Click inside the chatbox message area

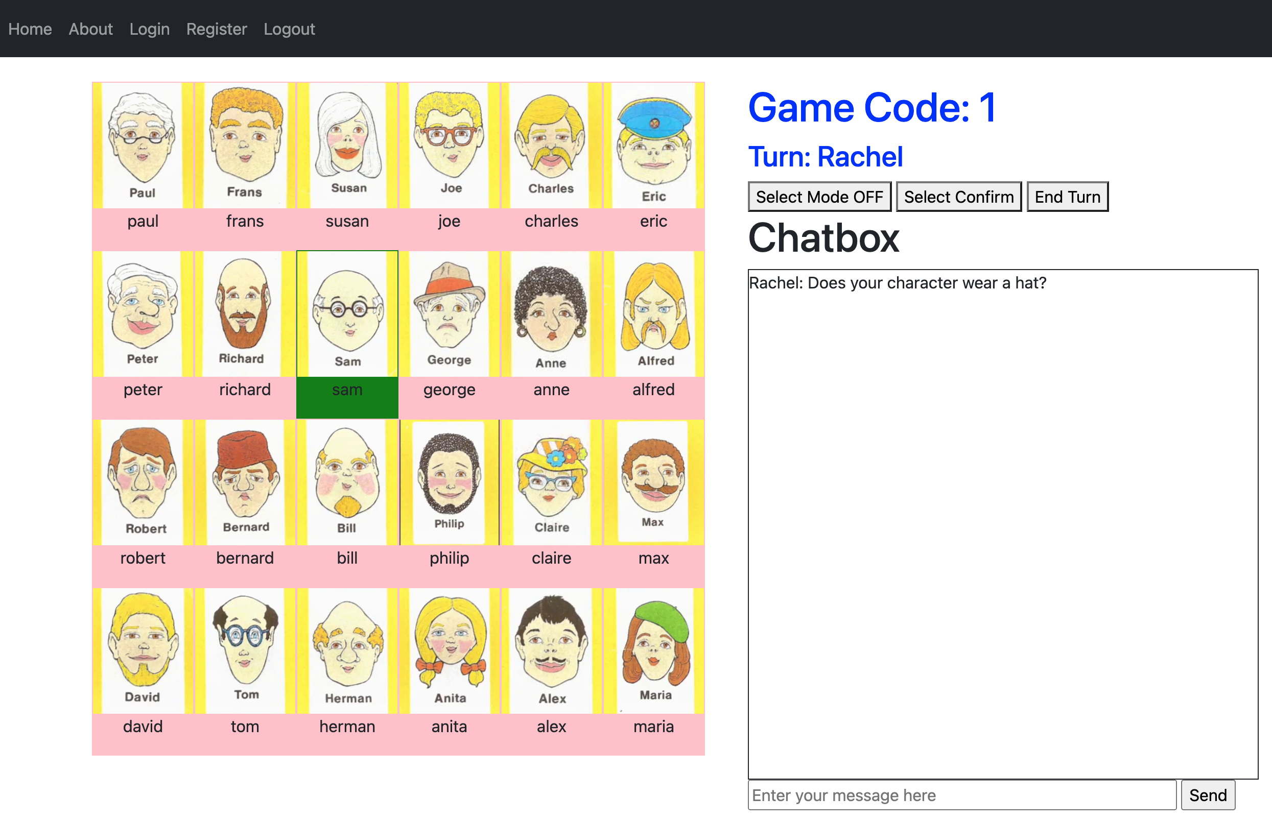1003,524
